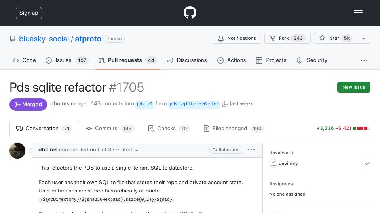
Task: Copy the pds-sqlite-refactor branch name icon
Action: [225, 104]
